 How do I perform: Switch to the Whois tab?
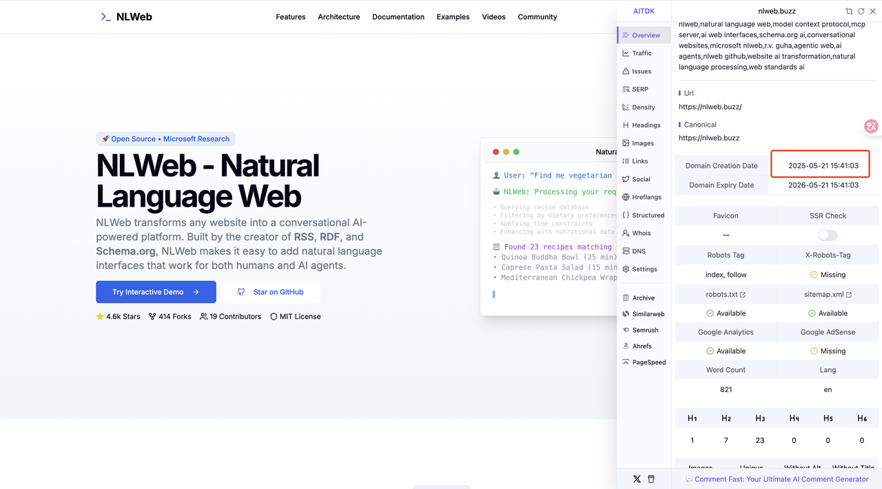[641, 233]
